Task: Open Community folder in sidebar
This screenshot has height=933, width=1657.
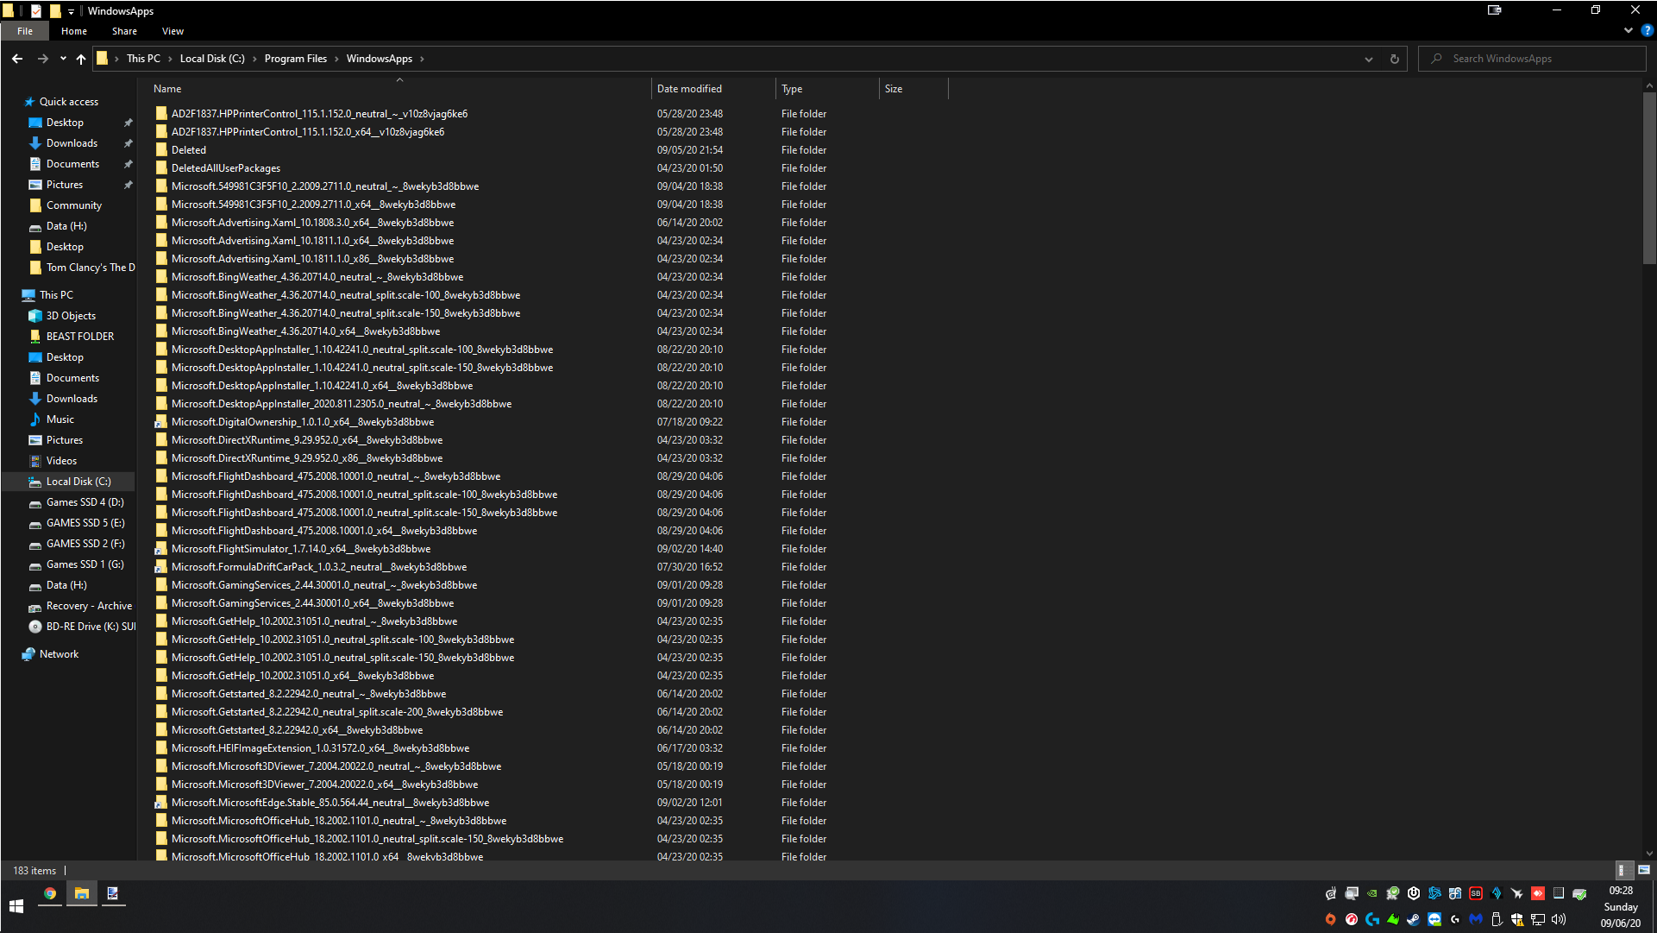Action: tap(74, 205)
